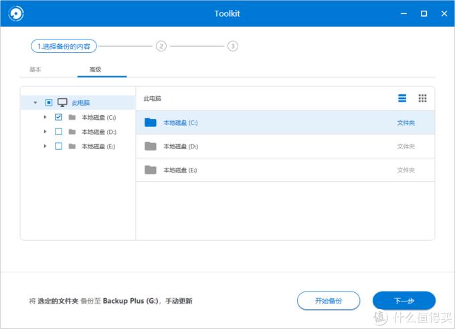This screenshot has height=329, width=455.
Task: Maximize the Toolkit window
Action: coord(424,13)
